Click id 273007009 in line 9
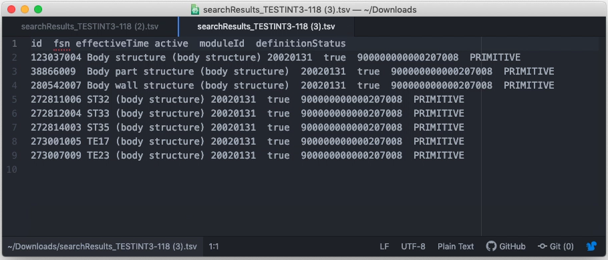Viewport: 608px width, 260px height. [56, 155]
